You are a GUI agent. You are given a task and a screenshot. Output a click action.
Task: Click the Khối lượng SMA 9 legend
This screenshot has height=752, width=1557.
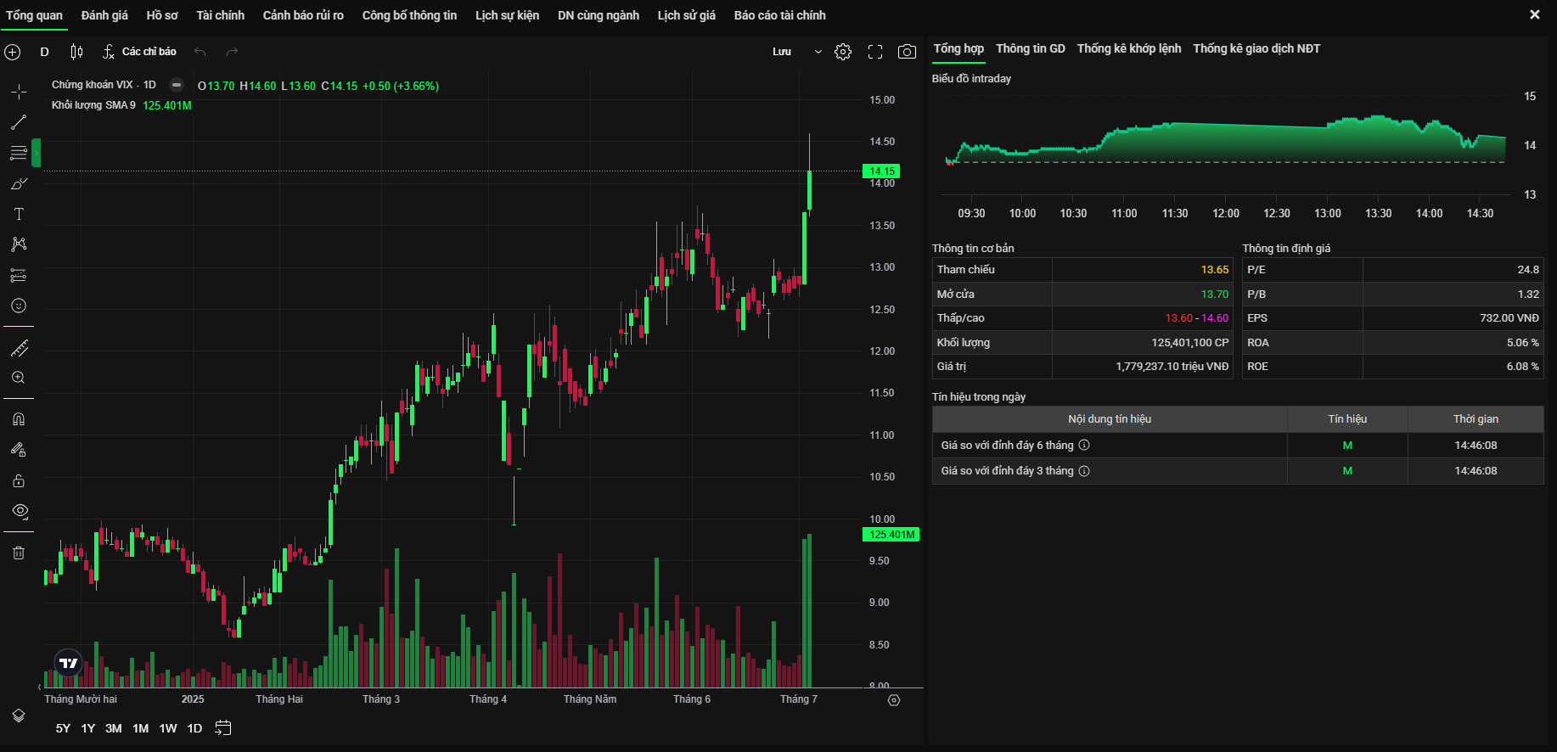click(93, 105)
